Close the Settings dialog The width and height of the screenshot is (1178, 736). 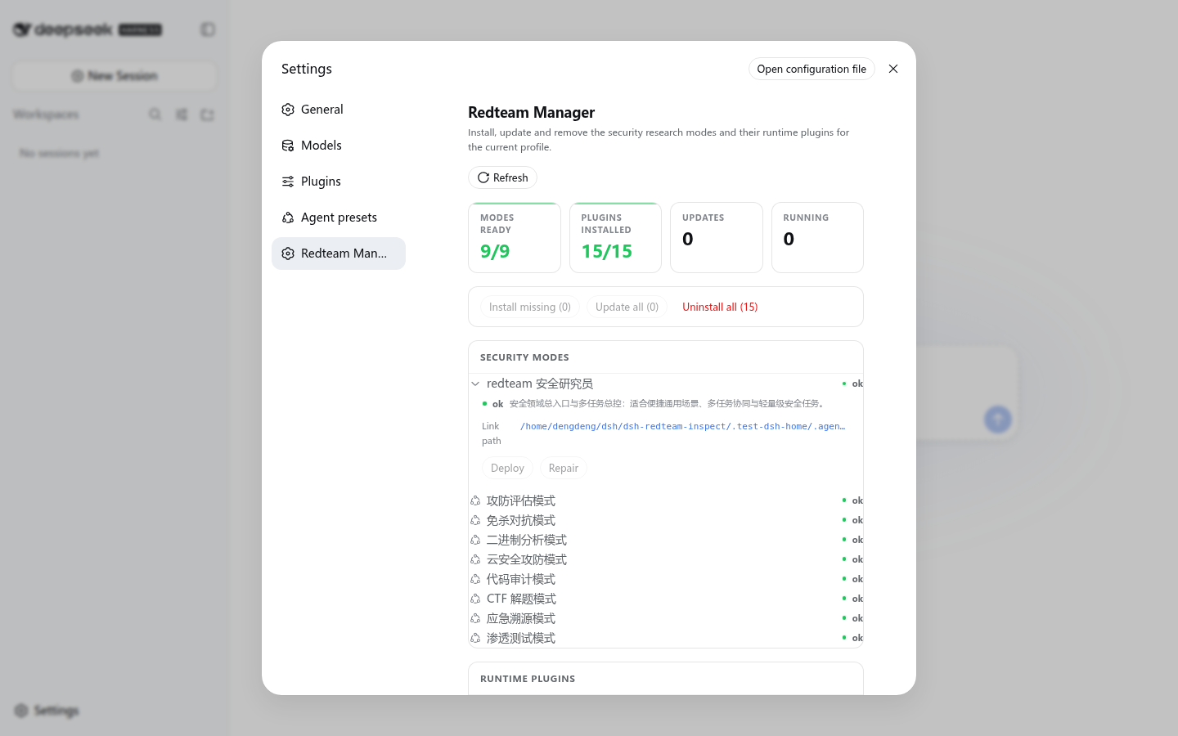coord(893,69)
